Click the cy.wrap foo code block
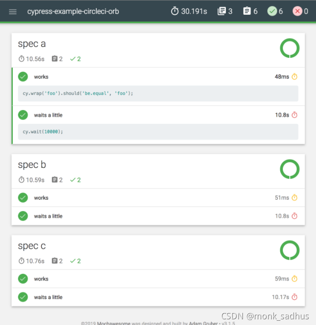 click(158, 93)
